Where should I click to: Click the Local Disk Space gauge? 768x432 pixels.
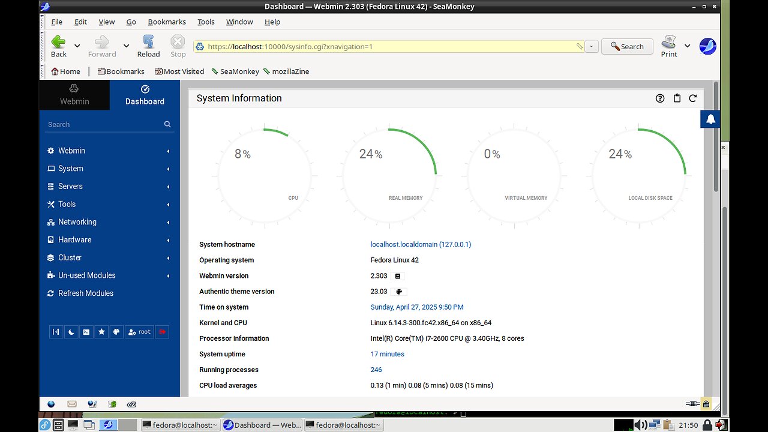[639, 176]
